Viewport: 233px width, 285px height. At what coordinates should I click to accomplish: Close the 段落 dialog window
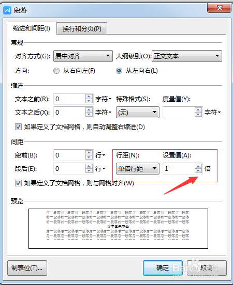tap(220, 8)
